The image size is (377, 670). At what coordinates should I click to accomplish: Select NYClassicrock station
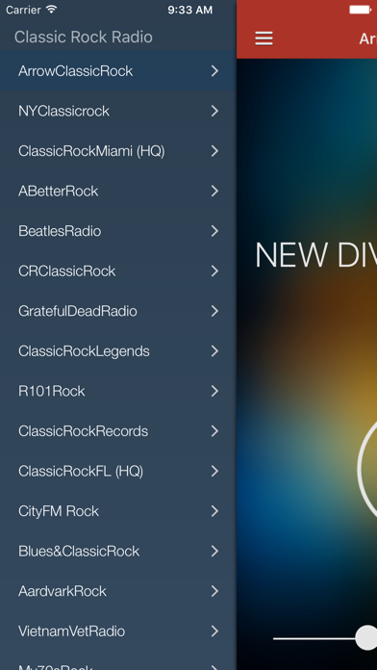[118, 111]
